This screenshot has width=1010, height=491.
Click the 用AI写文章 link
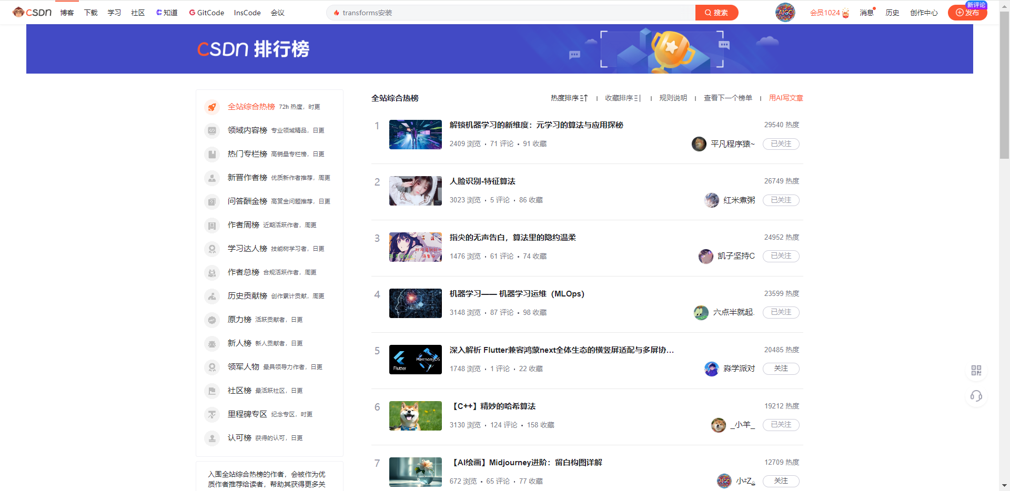[x=786, y=98]
